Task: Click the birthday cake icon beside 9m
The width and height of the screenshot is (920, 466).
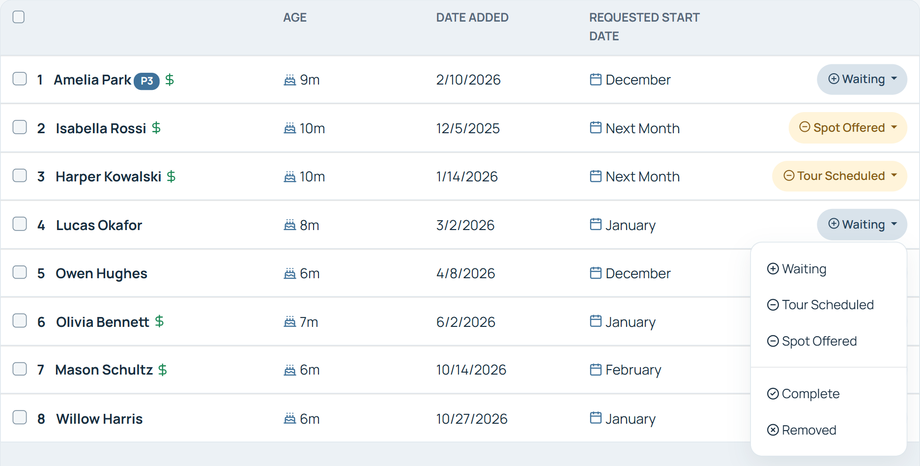Action: 290,80
